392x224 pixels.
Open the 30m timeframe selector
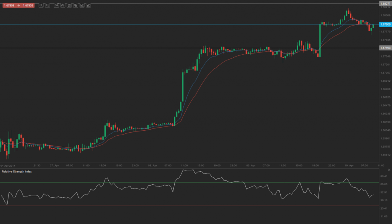pyautogui.click(x=56, y=5)
